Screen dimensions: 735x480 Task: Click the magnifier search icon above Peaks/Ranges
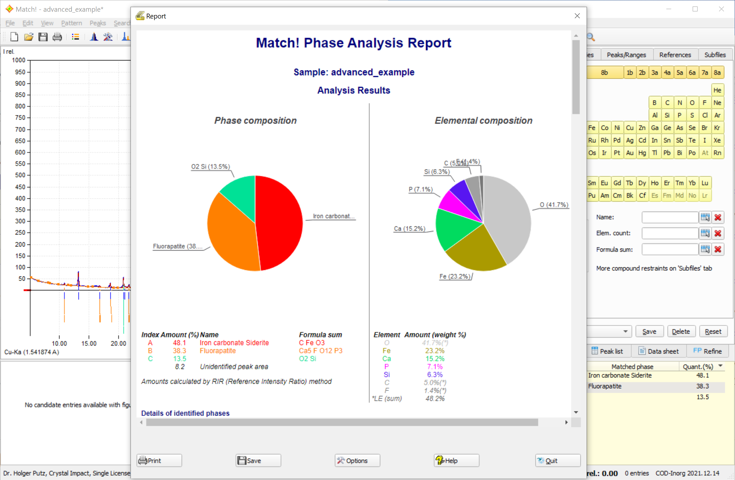pos(591,37)
